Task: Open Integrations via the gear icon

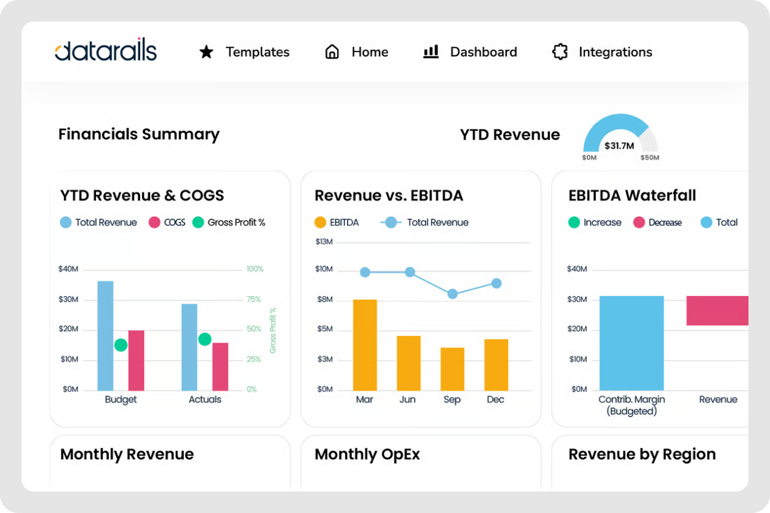Action: tap(560, 52)
